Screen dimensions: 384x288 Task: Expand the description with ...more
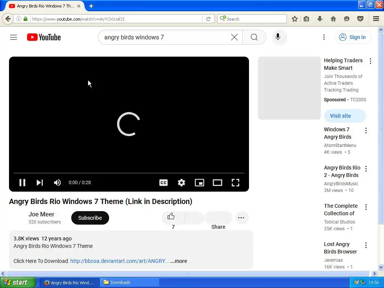pos(178,261)
